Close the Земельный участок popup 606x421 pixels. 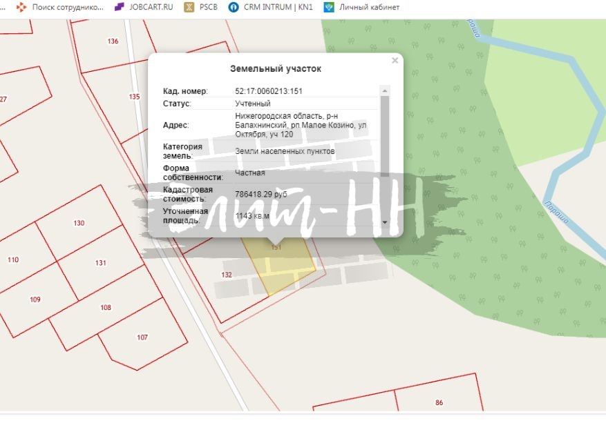(x=393, y=59)
